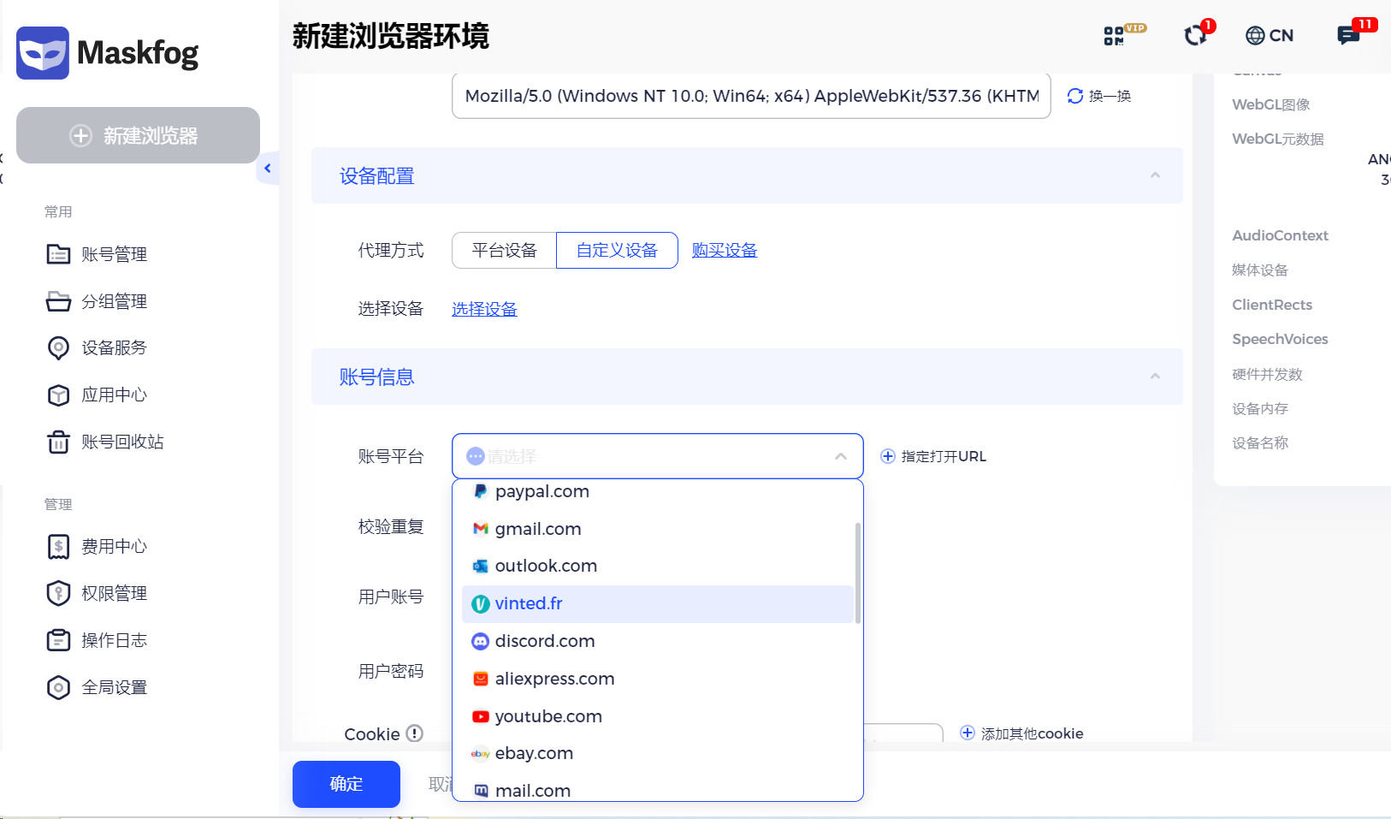Click the platform list scrollbar
The width and height of the screenshot is (1391, 819).
click(x=857, y=573)
